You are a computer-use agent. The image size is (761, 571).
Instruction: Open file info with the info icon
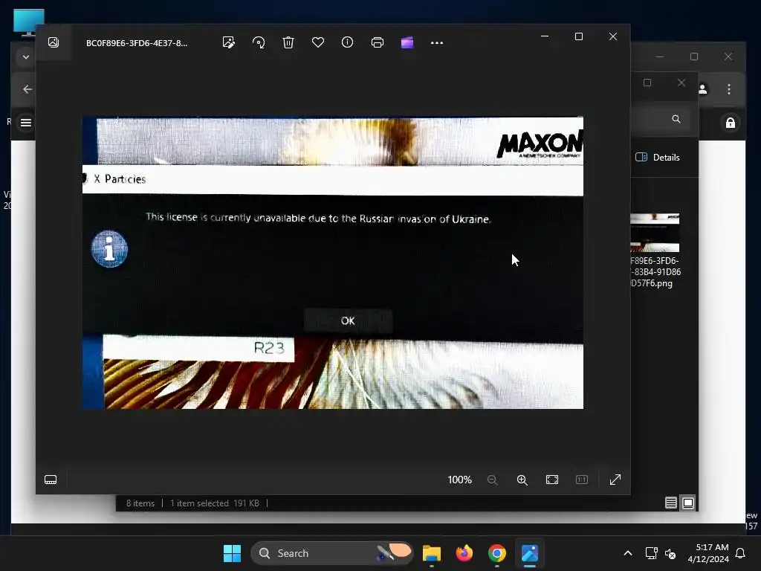click(348, 42)
